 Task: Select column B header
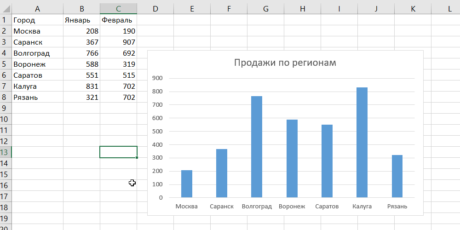tap(81, 8)
